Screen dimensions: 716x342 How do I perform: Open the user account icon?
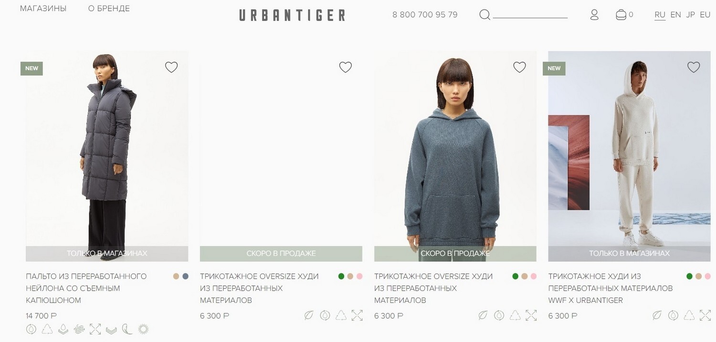click(594, 15)
